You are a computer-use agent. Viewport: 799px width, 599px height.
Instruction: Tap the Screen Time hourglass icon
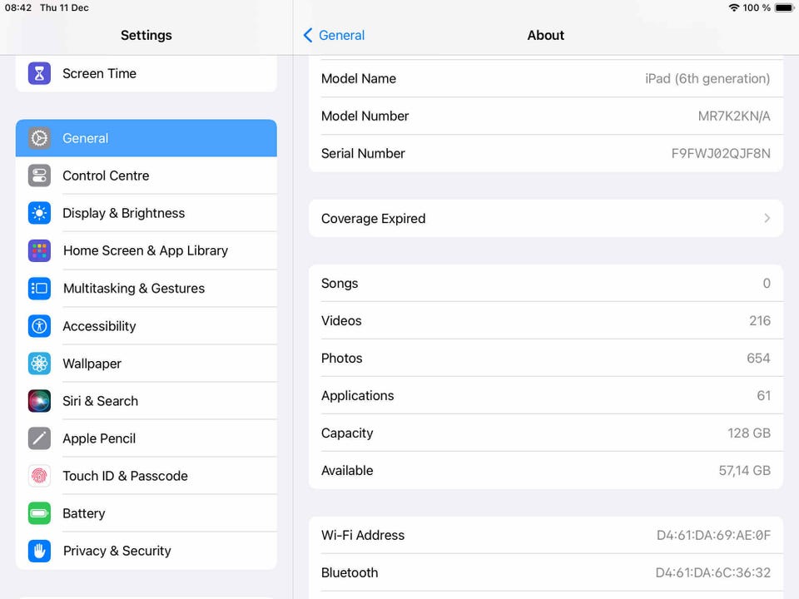[39, 73]
